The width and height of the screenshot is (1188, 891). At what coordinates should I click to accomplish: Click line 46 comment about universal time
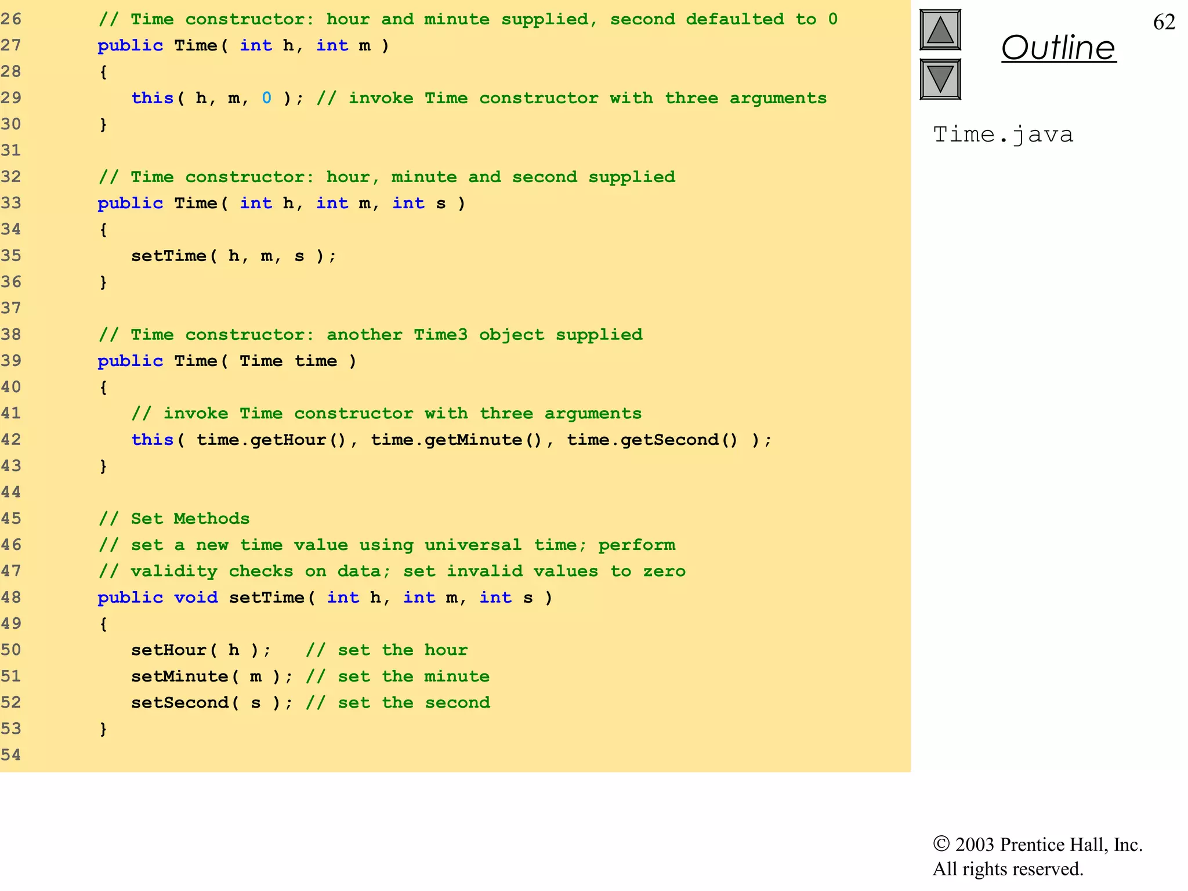387,545
